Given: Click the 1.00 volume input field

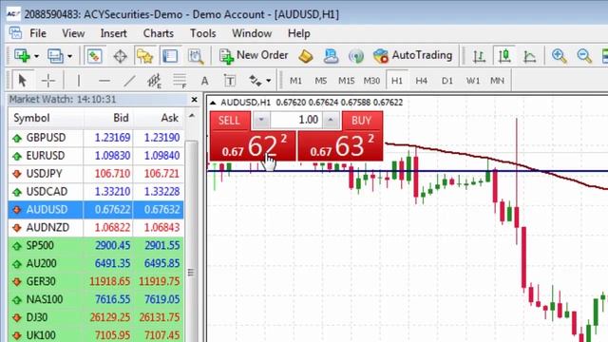Looking at the screenshot, I should coord(295,120).
